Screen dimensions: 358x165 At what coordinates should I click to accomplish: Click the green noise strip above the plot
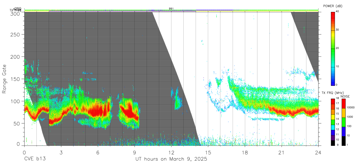click(171, 10)
